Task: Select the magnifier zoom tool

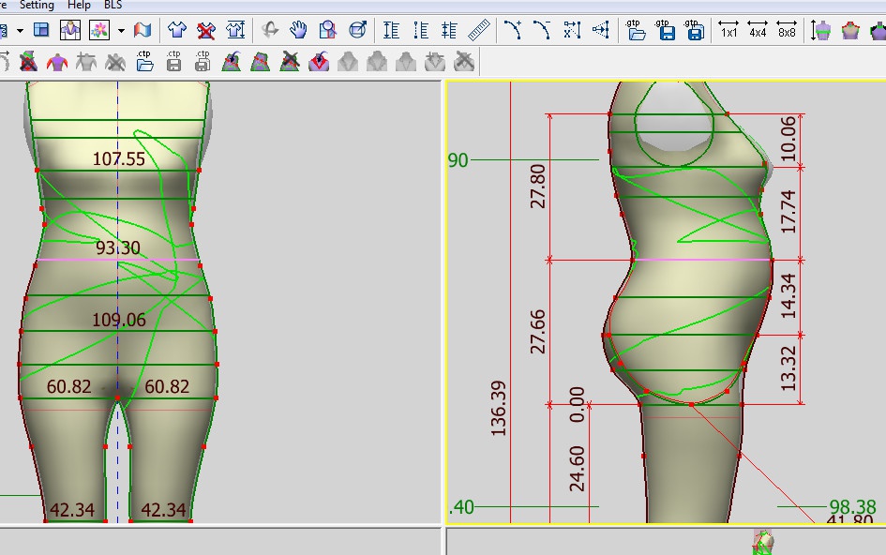Action: (x=327, y=30)
